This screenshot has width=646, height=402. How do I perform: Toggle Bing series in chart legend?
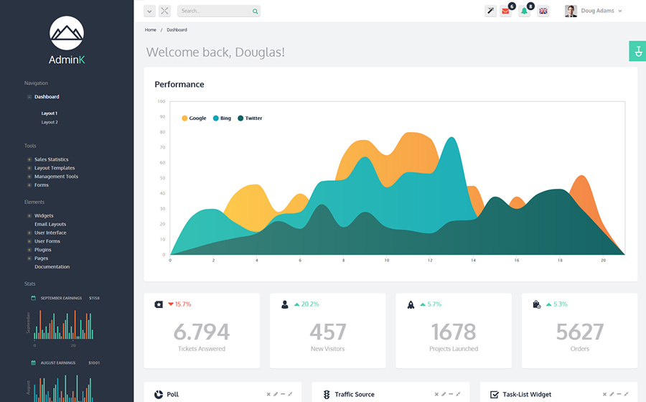pyautogui.click(x=222, y=118)
